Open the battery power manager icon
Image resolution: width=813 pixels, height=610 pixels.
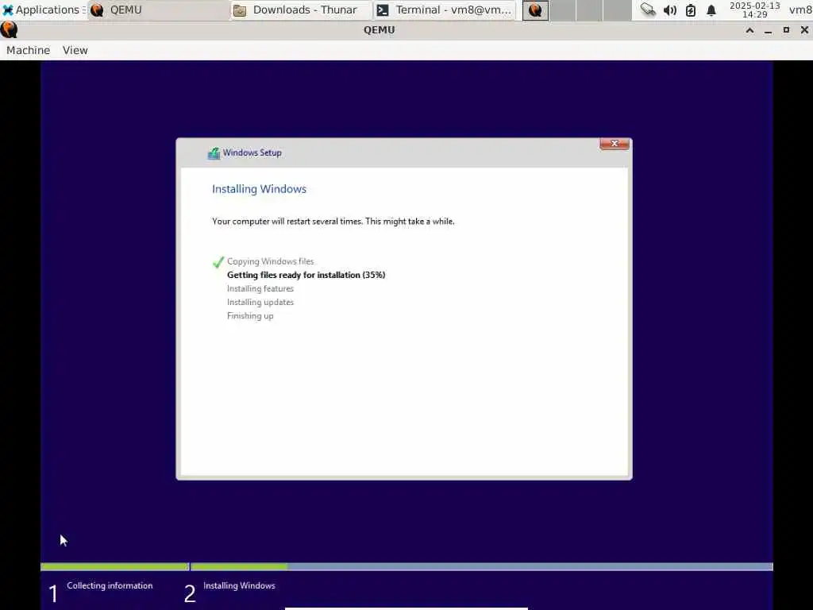tap(691, 10)
